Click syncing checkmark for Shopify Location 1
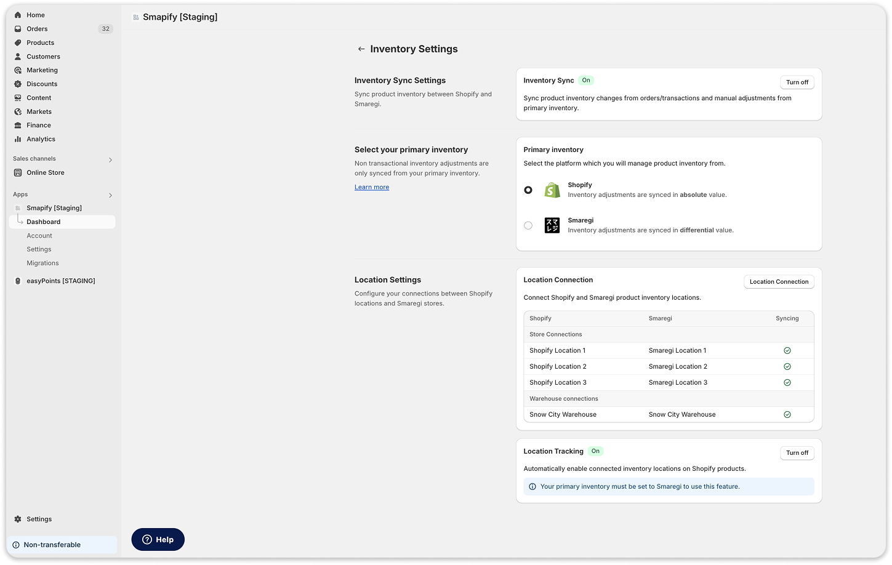The height and width of the screenshot is (565, 892). 787,351
